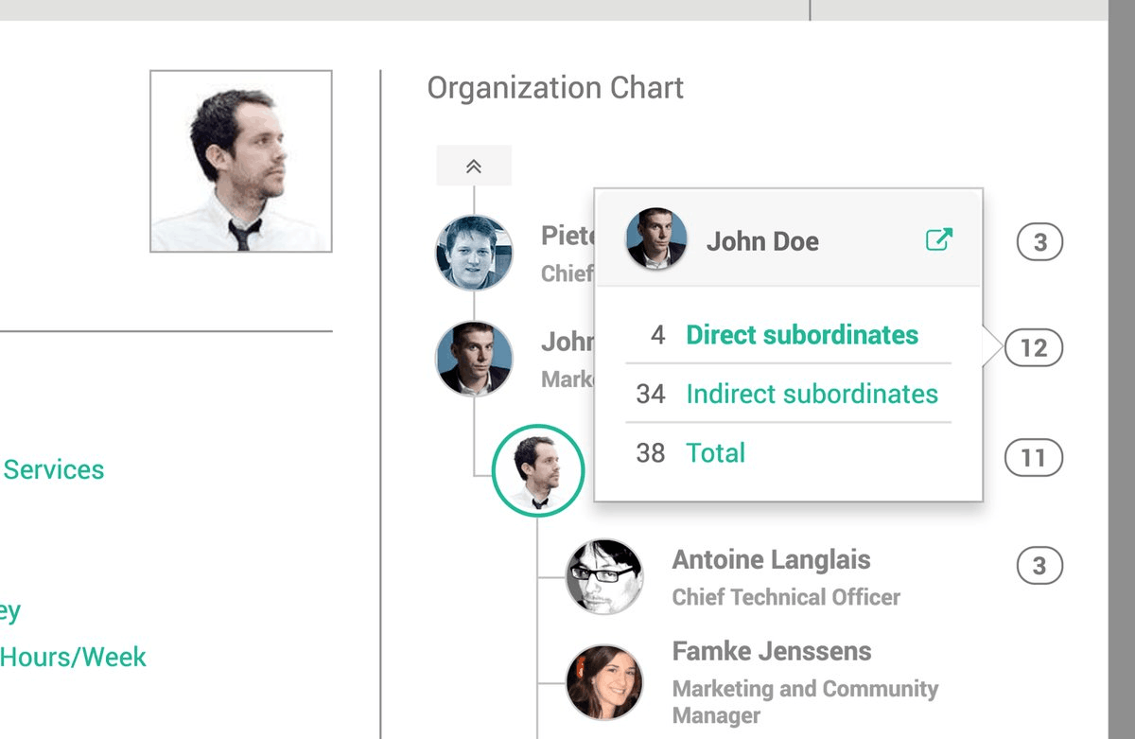Click John Doe's avatar in the chart tree
1135x739 pixels.
[474, 359]
